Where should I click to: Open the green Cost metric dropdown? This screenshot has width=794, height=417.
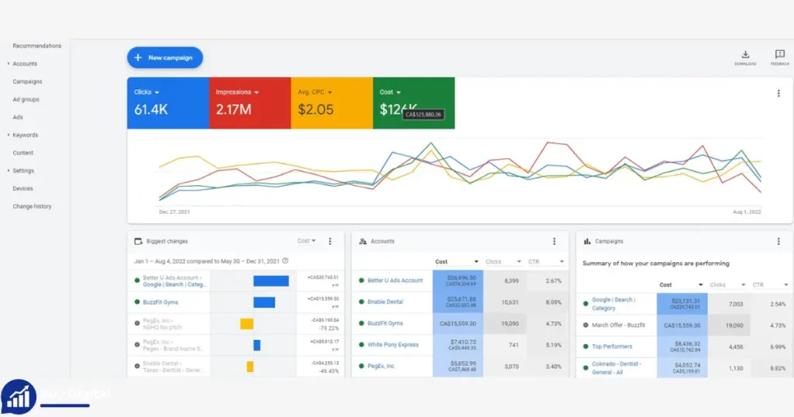(390, 92)
